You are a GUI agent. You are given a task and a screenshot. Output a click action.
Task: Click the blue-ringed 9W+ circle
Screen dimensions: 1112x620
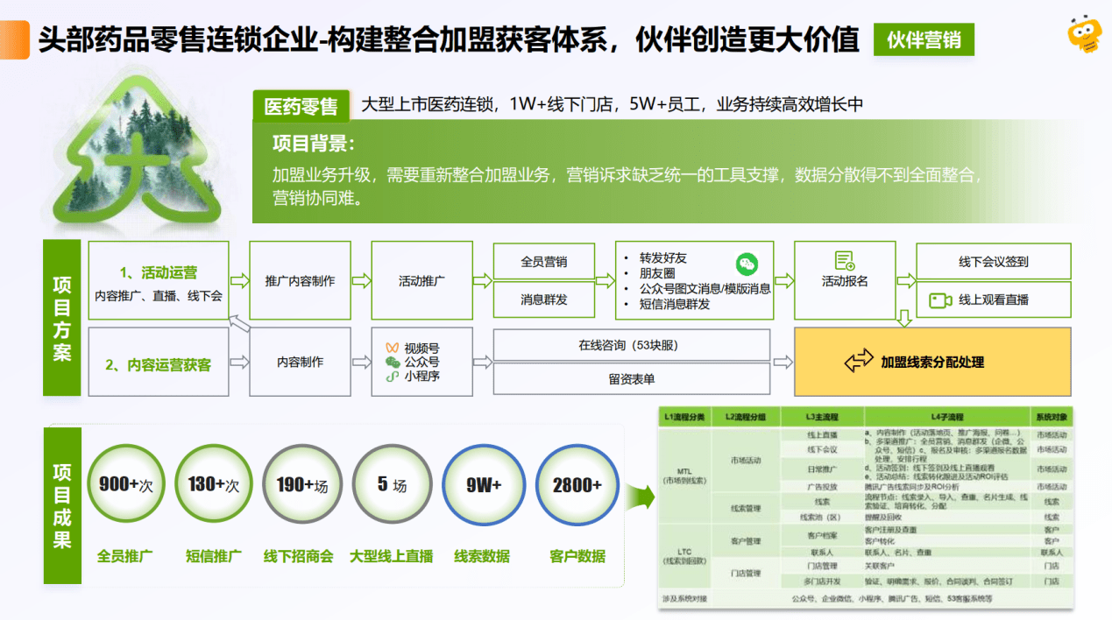484,484
